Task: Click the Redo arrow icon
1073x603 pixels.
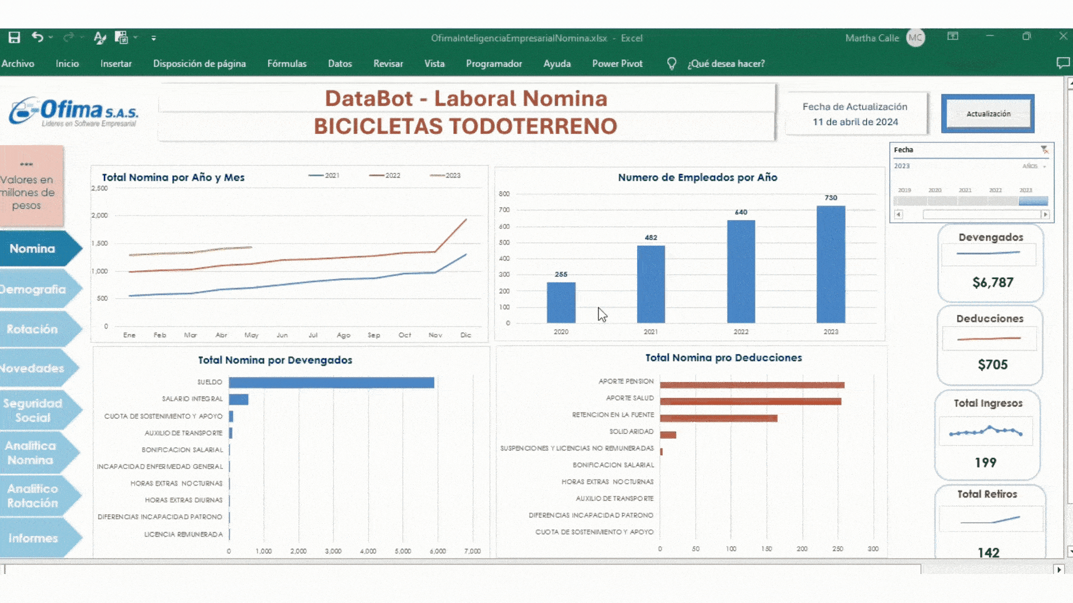Action: click(x=68, y=37)
